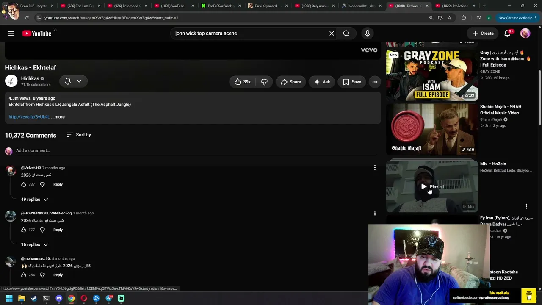The width and height of the screenshot is (542, 305).
Task: Open the Terminal from the taskbar
Action: pos(47,298)
